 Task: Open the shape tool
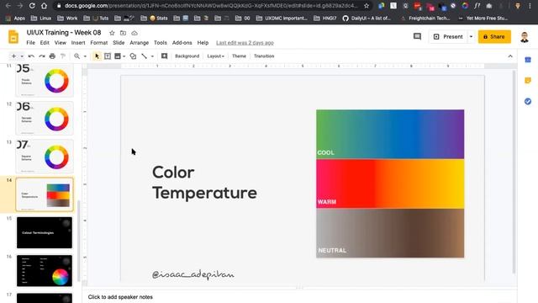pos(133,56)
